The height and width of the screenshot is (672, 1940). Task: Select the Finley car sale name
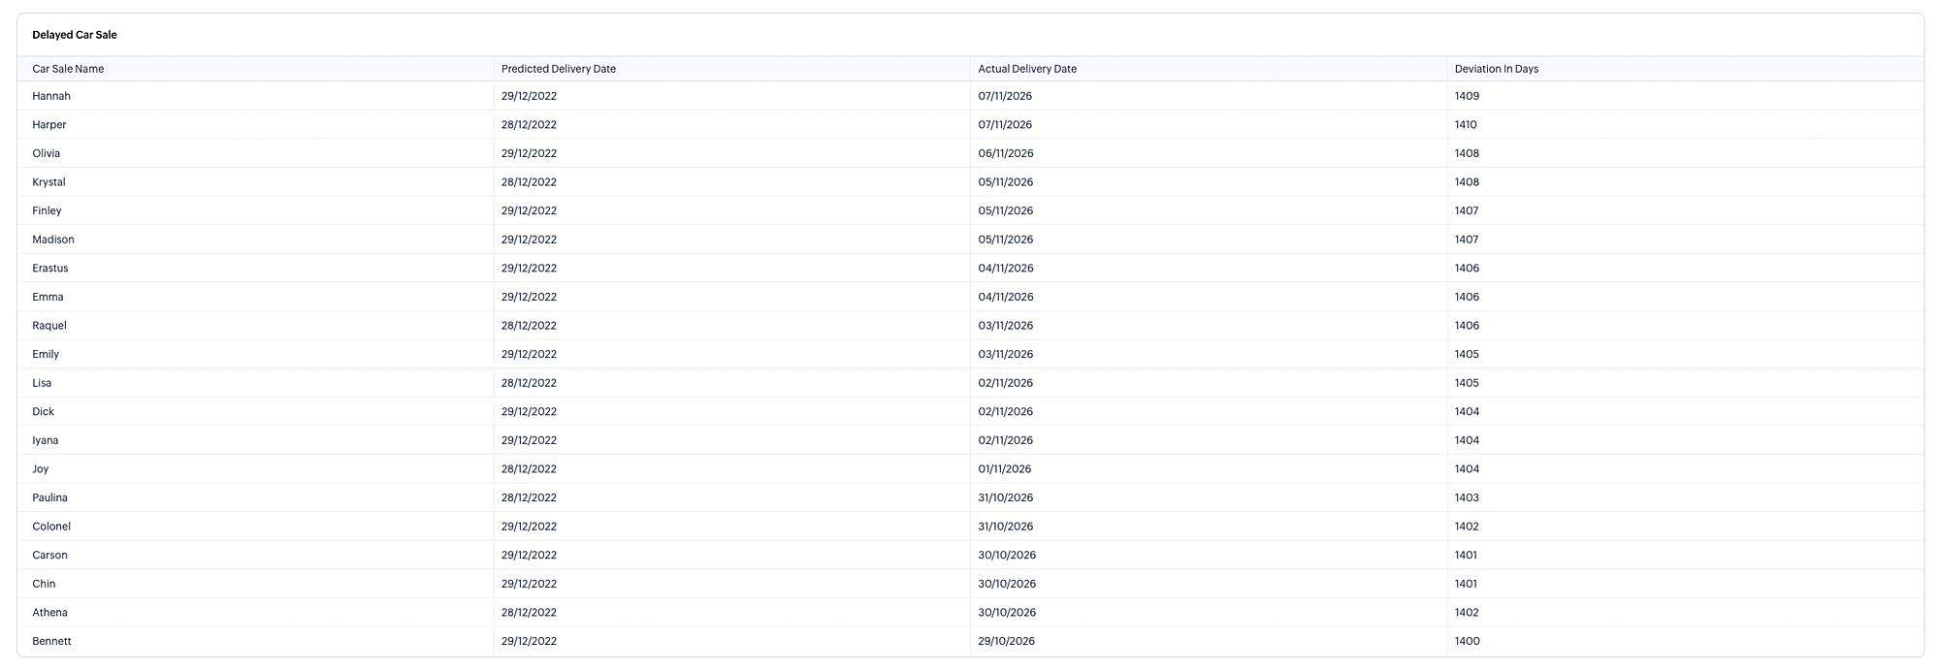[47, 210]
